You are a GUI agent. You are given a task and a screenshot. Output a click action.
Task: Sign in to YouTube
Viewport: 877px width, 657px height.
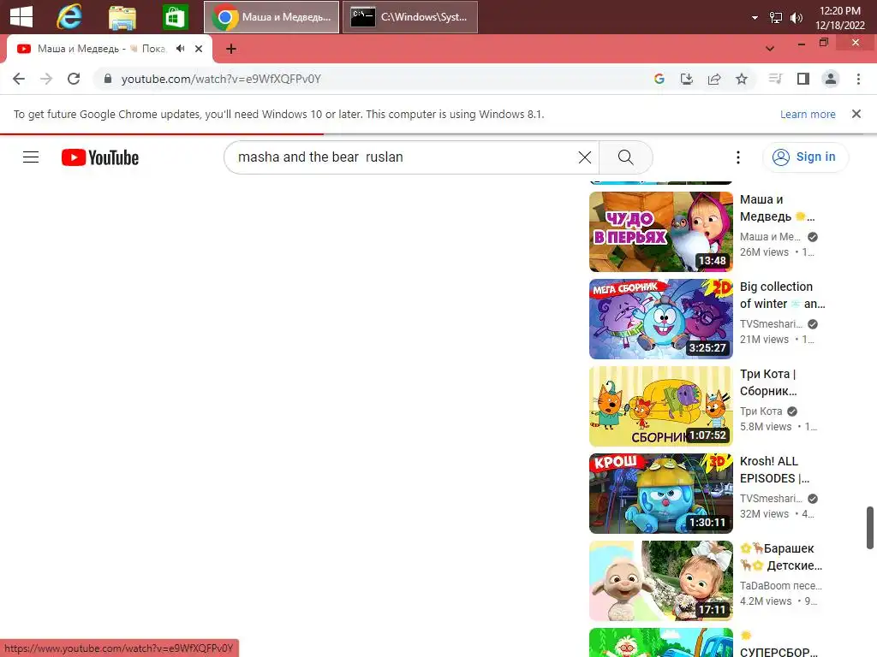(805, 157)
